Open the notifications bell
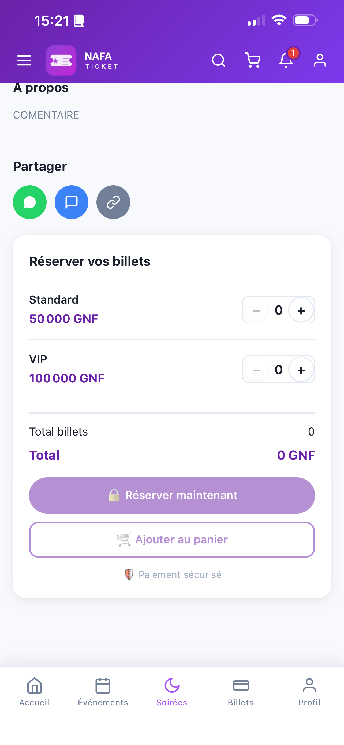Viewport: 344px width, 745px height. click(286, 60)
